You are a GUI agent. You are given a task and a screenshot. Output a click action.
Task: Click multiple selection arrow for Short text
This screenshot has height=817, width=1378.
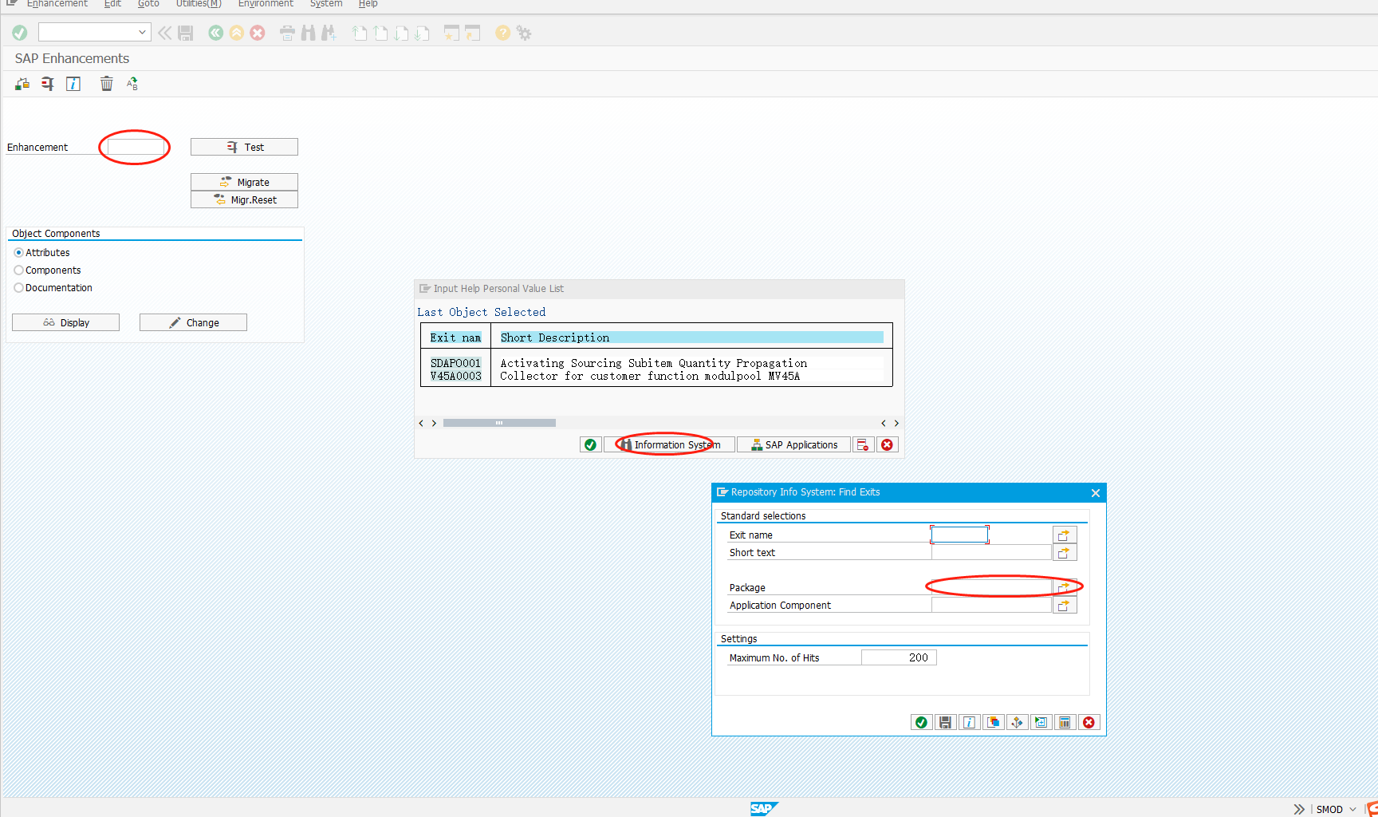pos(1065,552)
